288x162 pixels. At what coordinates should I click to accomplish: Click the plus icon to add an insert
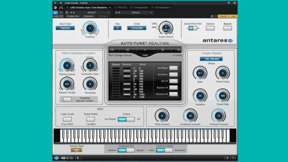tap(61, 3)
